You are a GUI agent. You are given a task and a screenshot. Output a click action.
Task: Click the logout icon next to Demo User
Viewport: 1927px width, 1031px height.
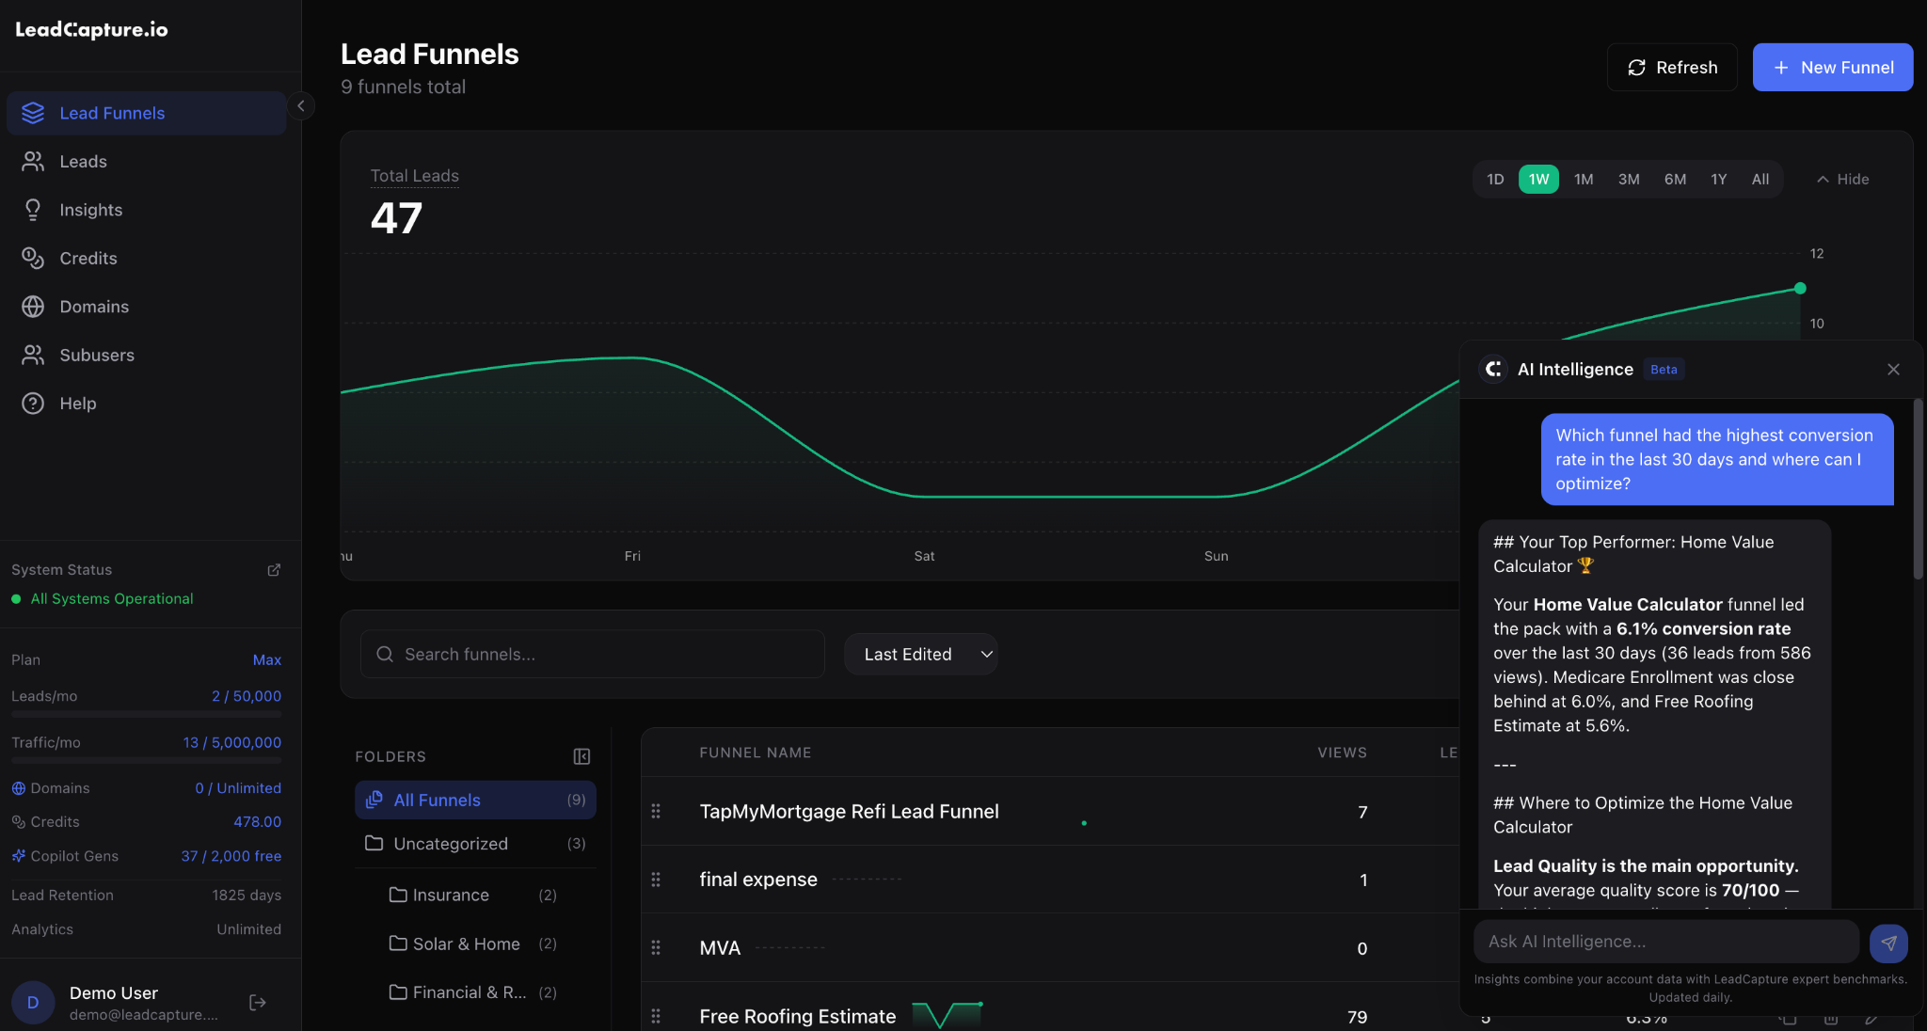coord(257,1002)
